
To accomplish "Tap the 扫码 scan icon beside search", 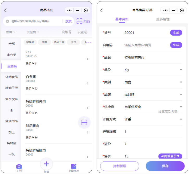I will click(79, 21).
